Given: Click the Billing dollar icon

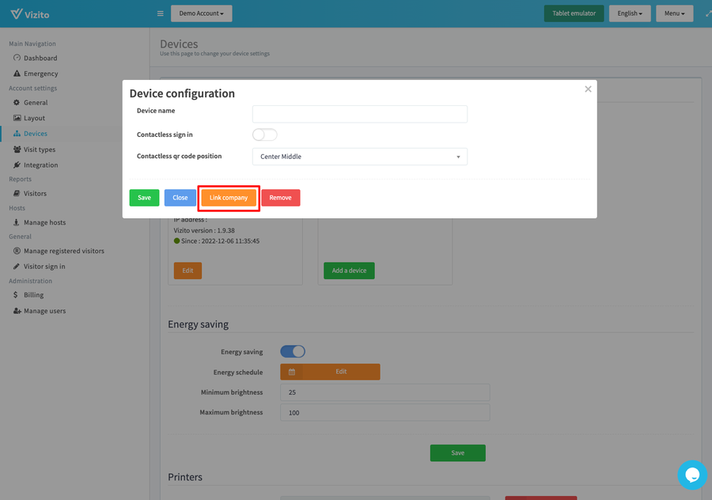Looking at the screenshot, I should pos(17,295).
